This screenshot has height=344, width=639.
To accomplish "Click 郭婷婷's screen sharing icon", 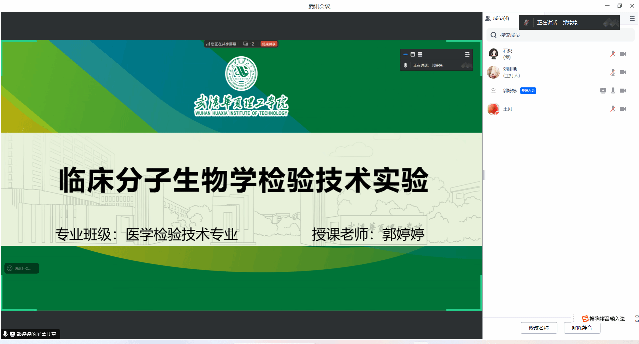I will click(x=603, y=91).
